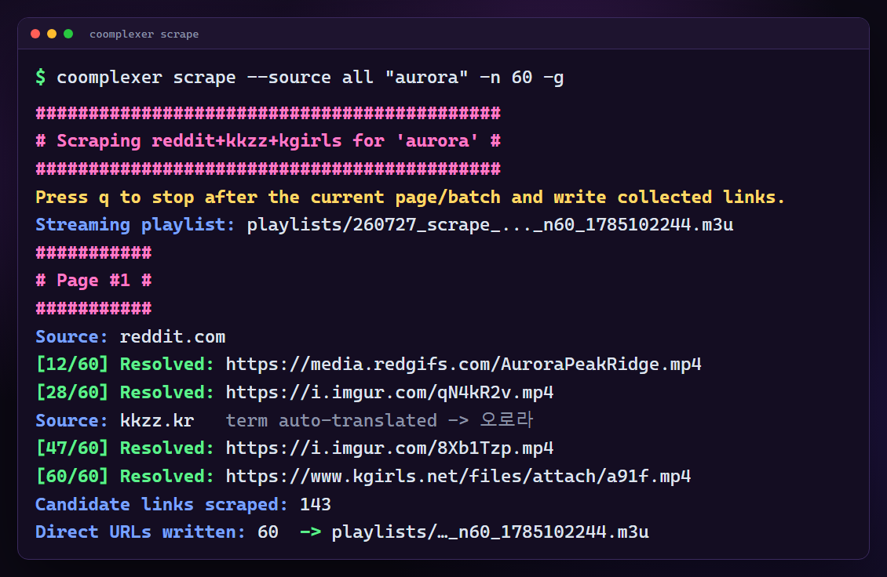The height and width of the screenshot is (577, 887).
Task: Click the 'coomplexer scrape' window title
Action: pos(144,34)
